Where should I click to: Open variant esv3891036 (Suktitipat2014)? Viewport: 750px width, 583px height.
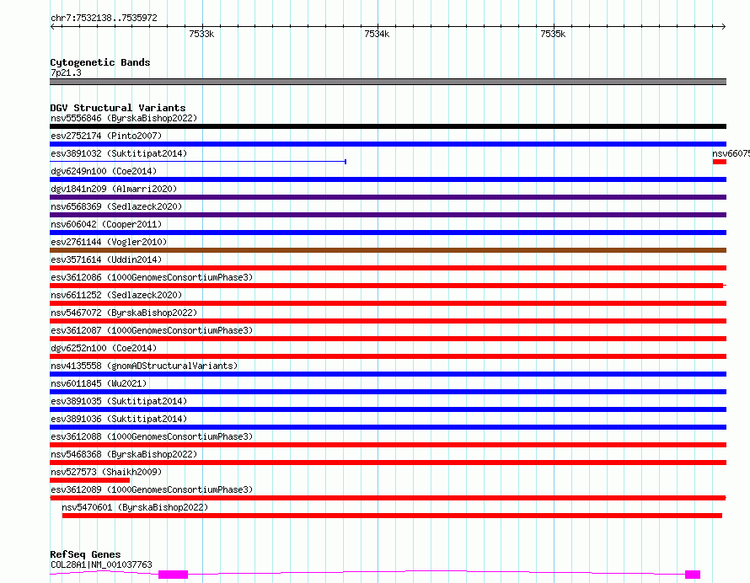pyautogui.click(x=119, y=419)
